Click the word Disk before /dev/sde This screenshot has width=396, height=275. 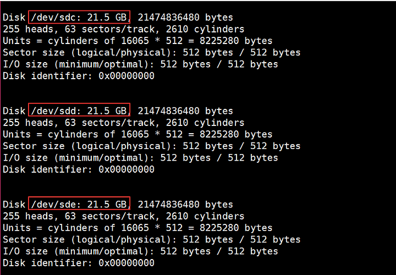click(14, 204)
